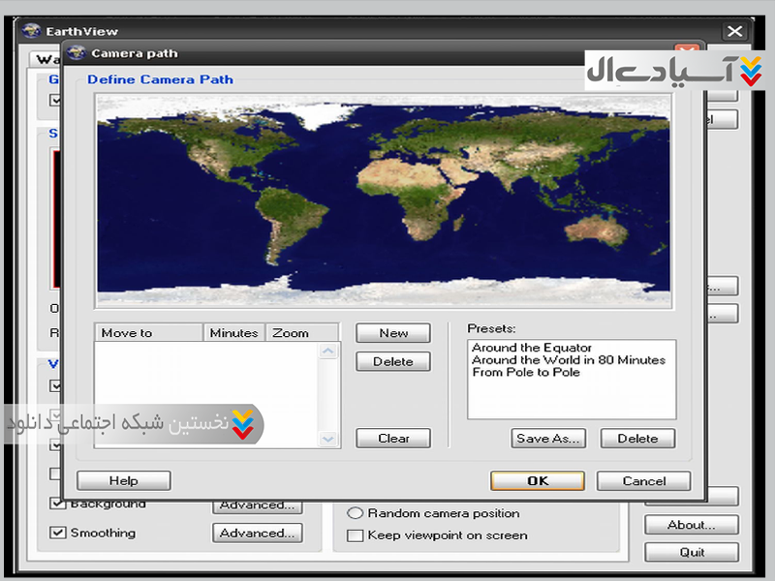Open Save As for presets
775x581 pixels.
[549, 439]
